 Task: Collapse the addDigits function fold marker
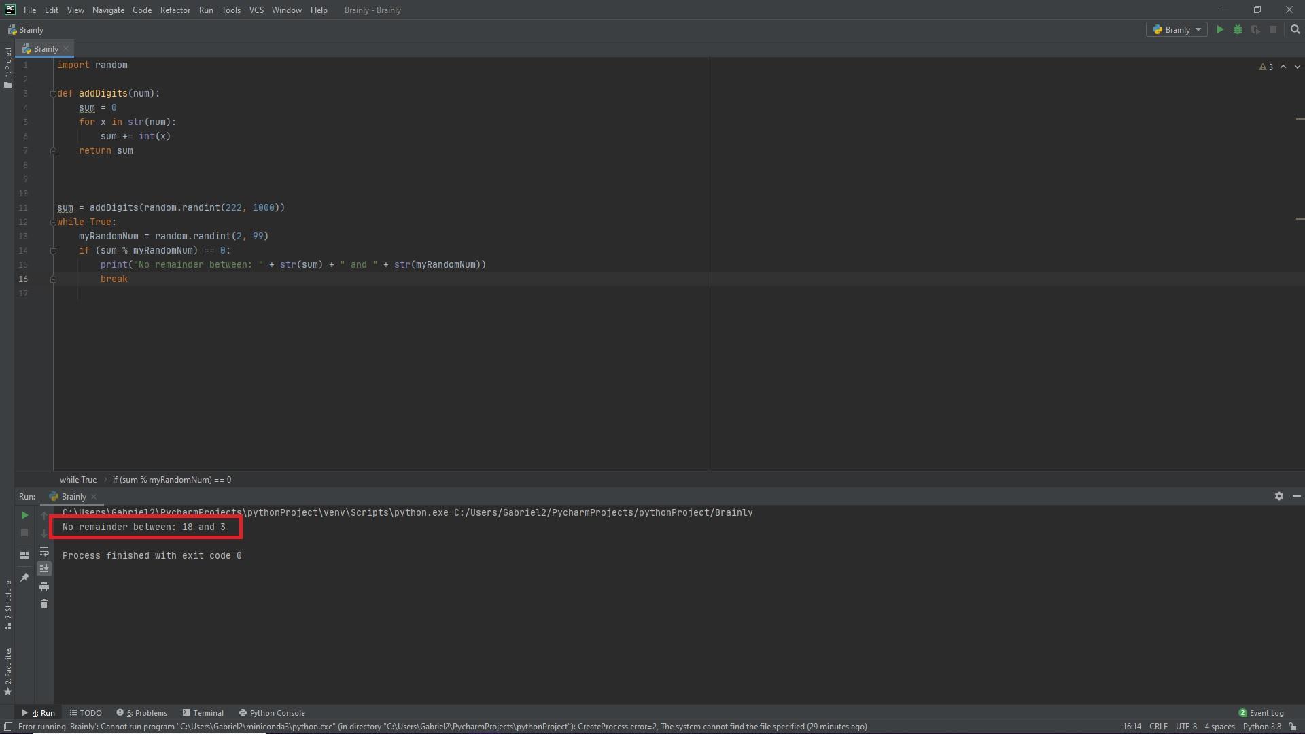53,94
